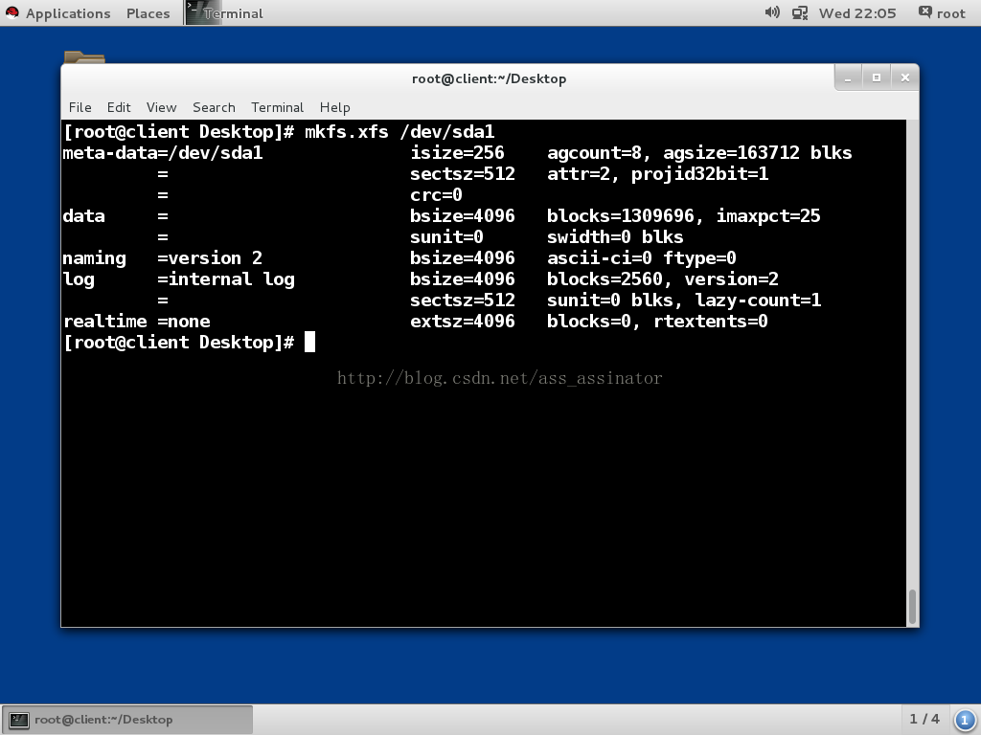Click the 1 / 4 workspace indicator
981x735 pixels.
coord(924,719)
